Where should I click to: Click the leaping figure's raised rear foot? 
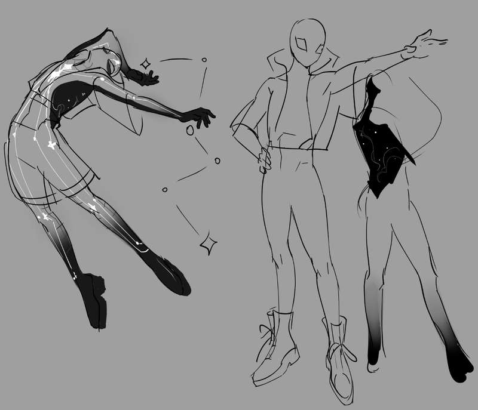pos(174,275)
